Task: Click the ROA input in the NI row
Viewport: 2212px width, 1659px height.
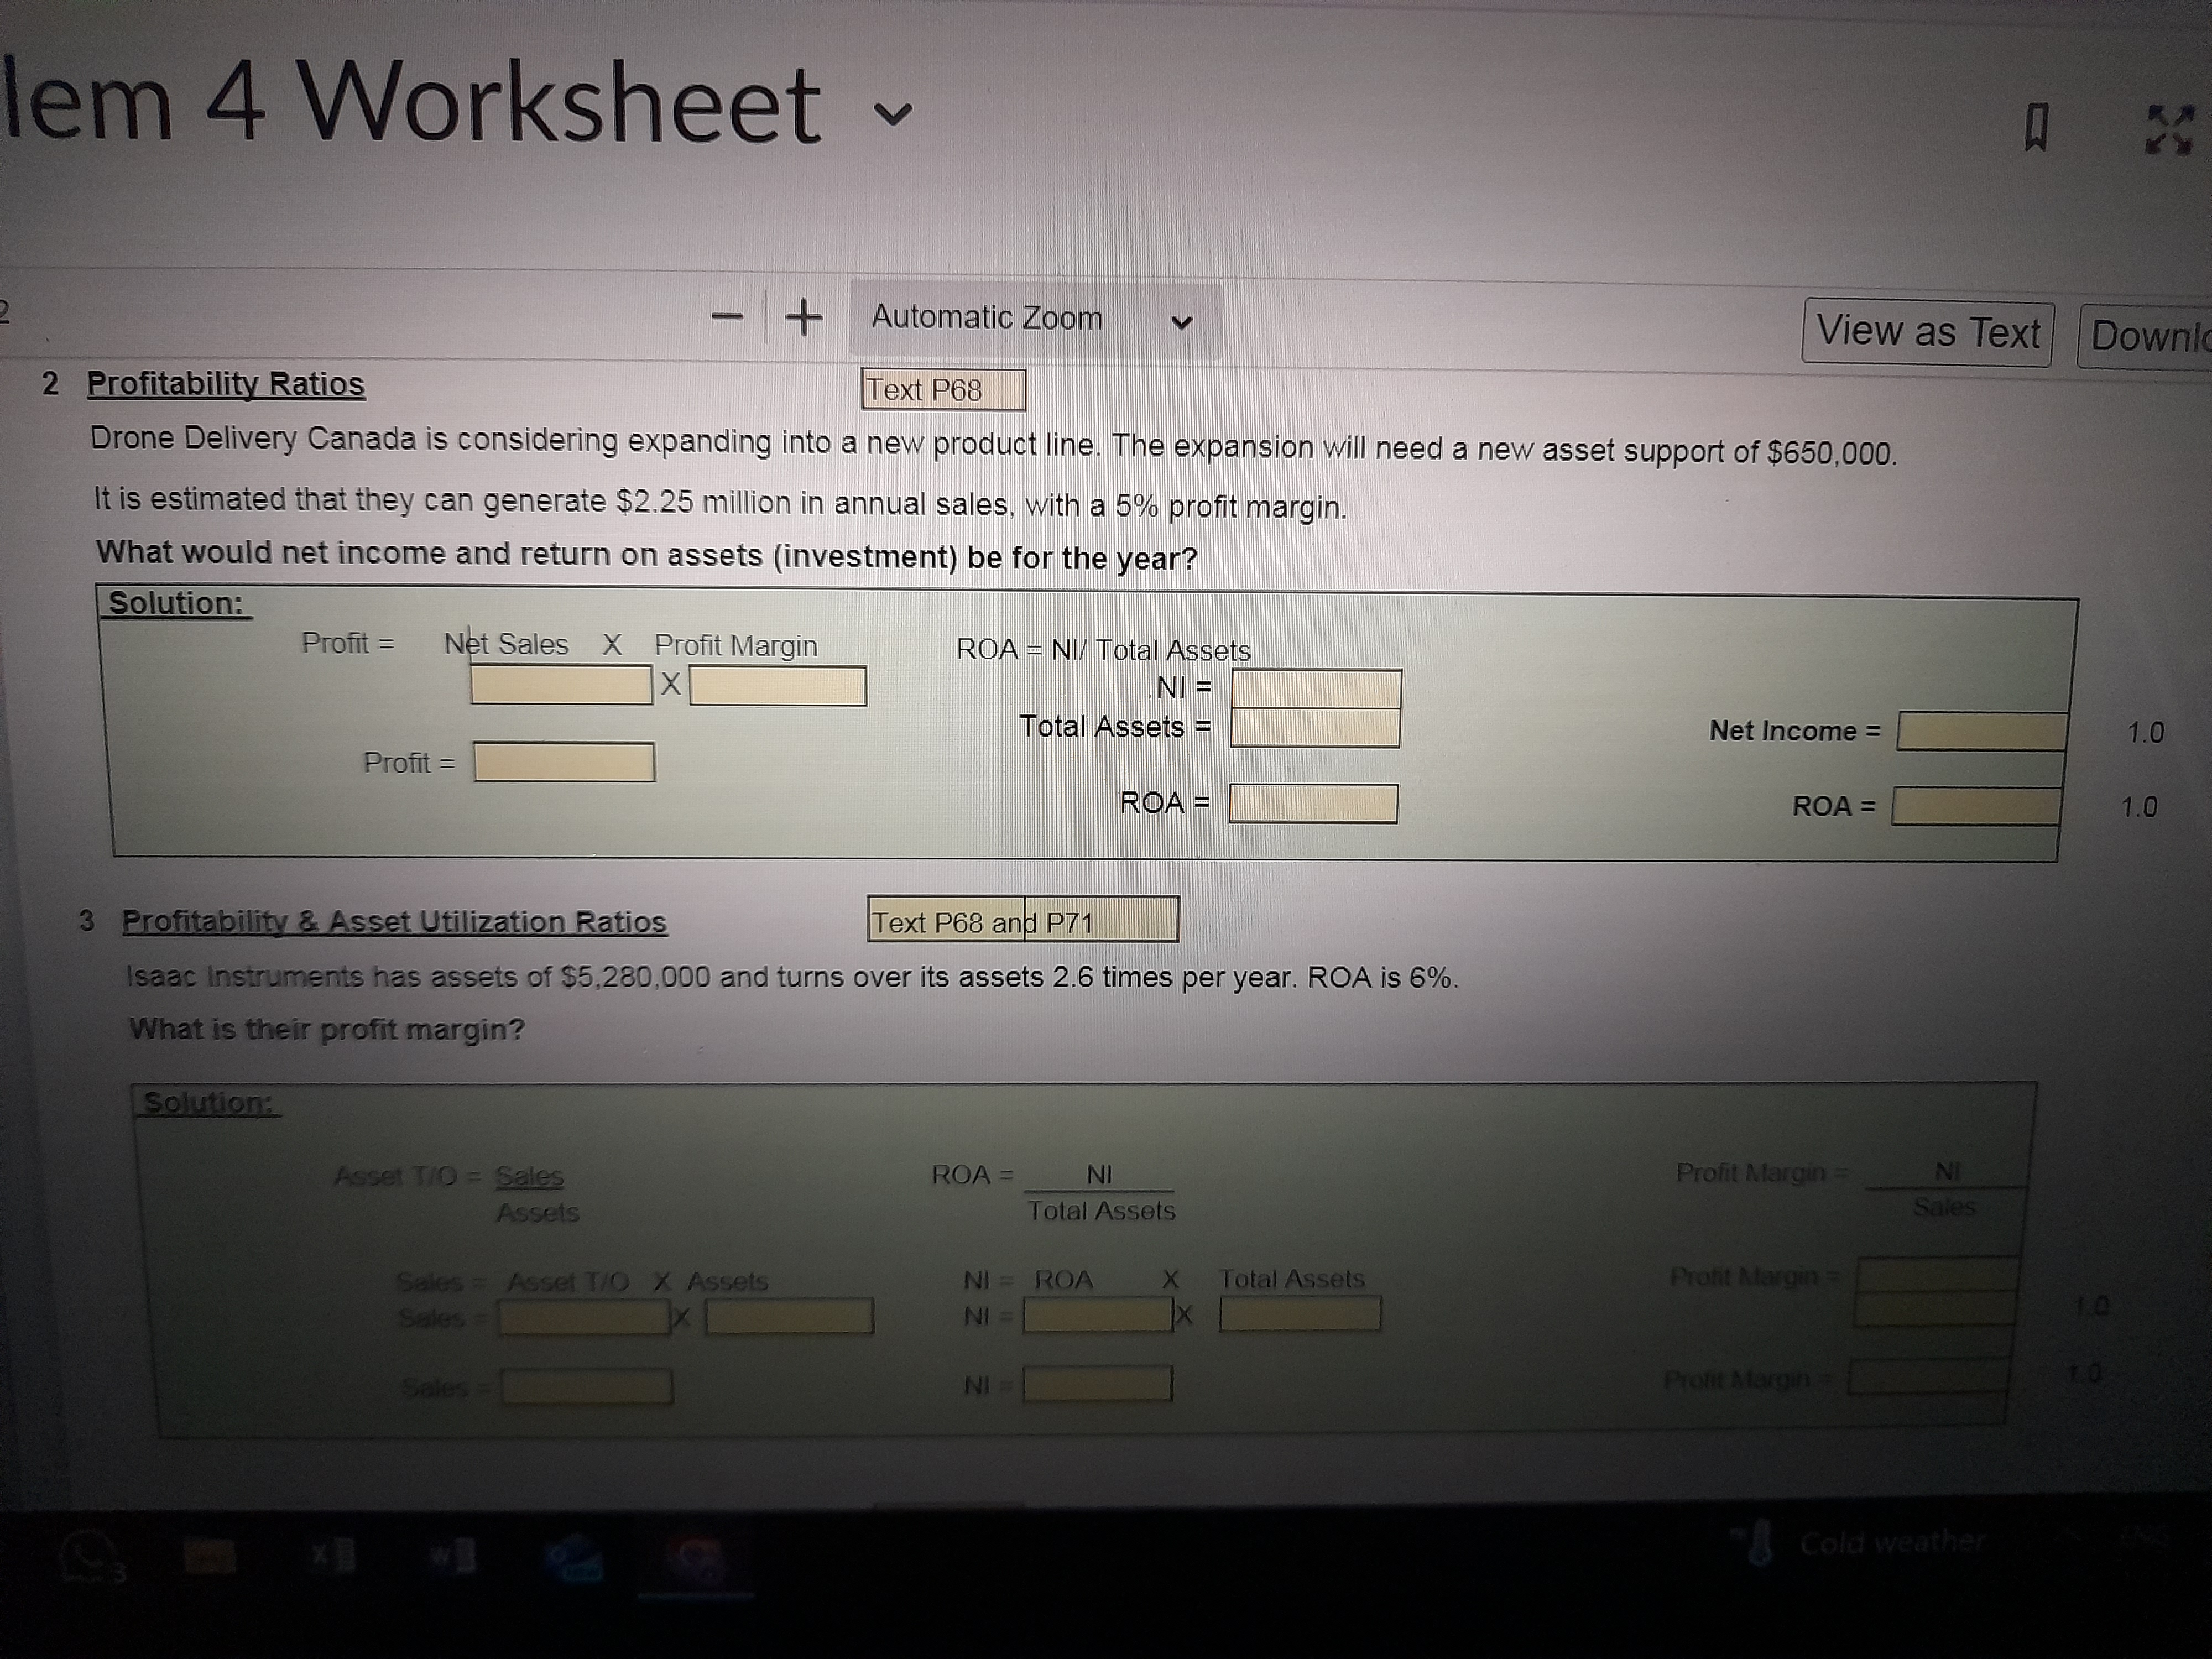Action: pyautogui.click(x=1097, y=1315)
